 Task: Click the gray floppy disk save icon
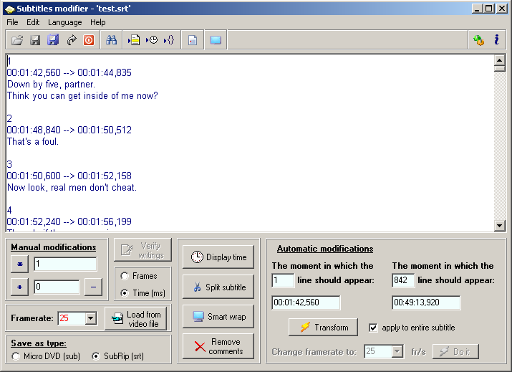pos(35,40)
